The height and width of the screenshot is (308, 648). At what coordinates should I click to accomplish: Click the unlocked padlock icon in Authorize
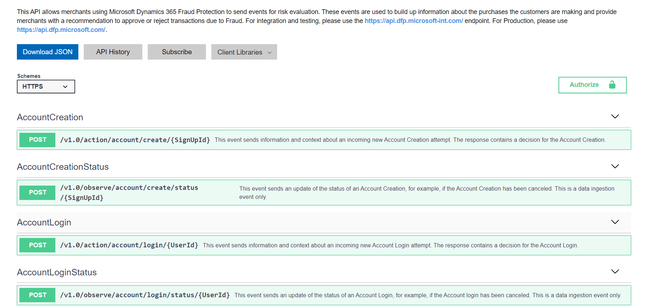612,85
